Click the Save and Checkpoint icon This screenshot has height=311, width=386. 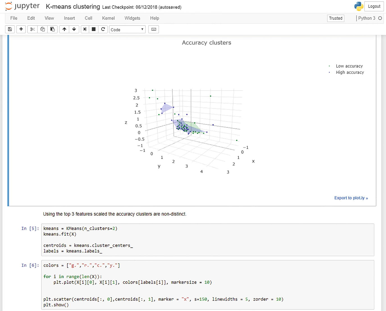(x=10, y=29)
